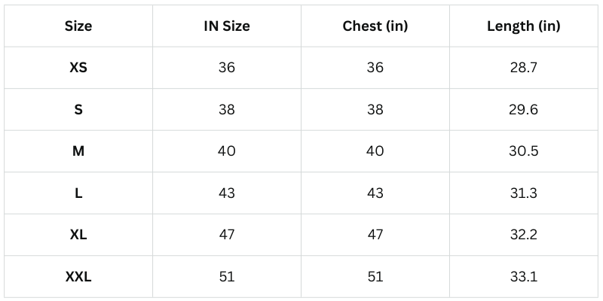Select the Chest value 51 for XXL
The height and width of the screenshot is (301, 603).
(x=375, y=277)
